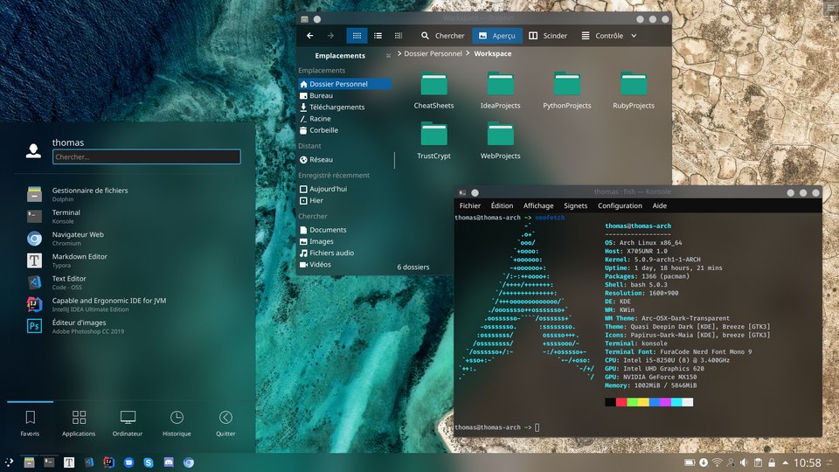Viewport: 839px width, 472px height.
Task: Switch to compact view mode icon
Action: (399, 35)
